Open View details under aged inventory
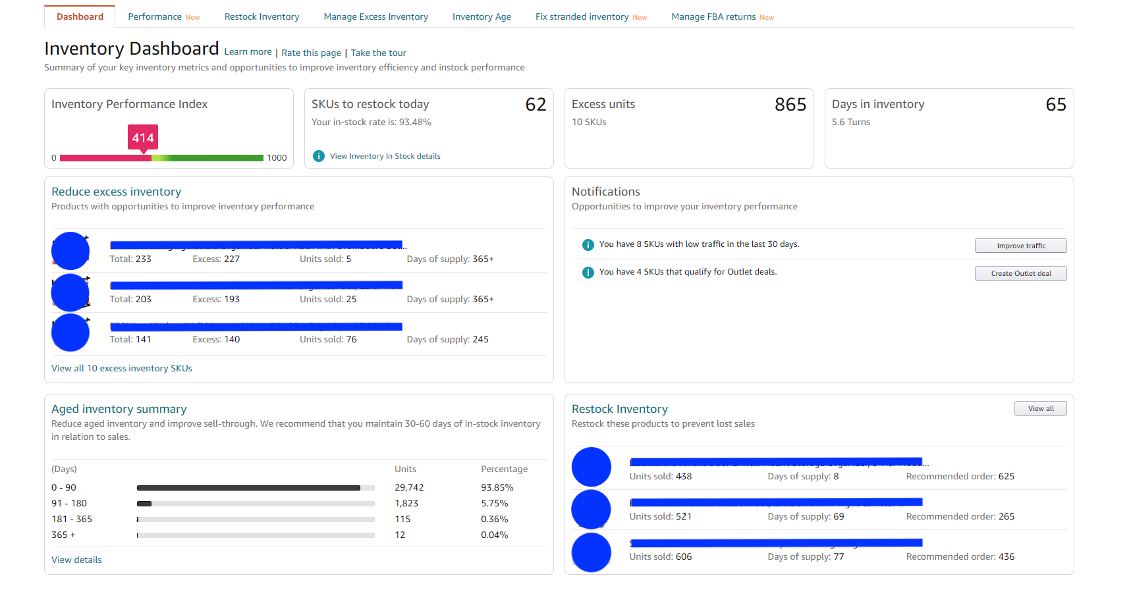Screen dimensions: 1131x590 (76, 560)
